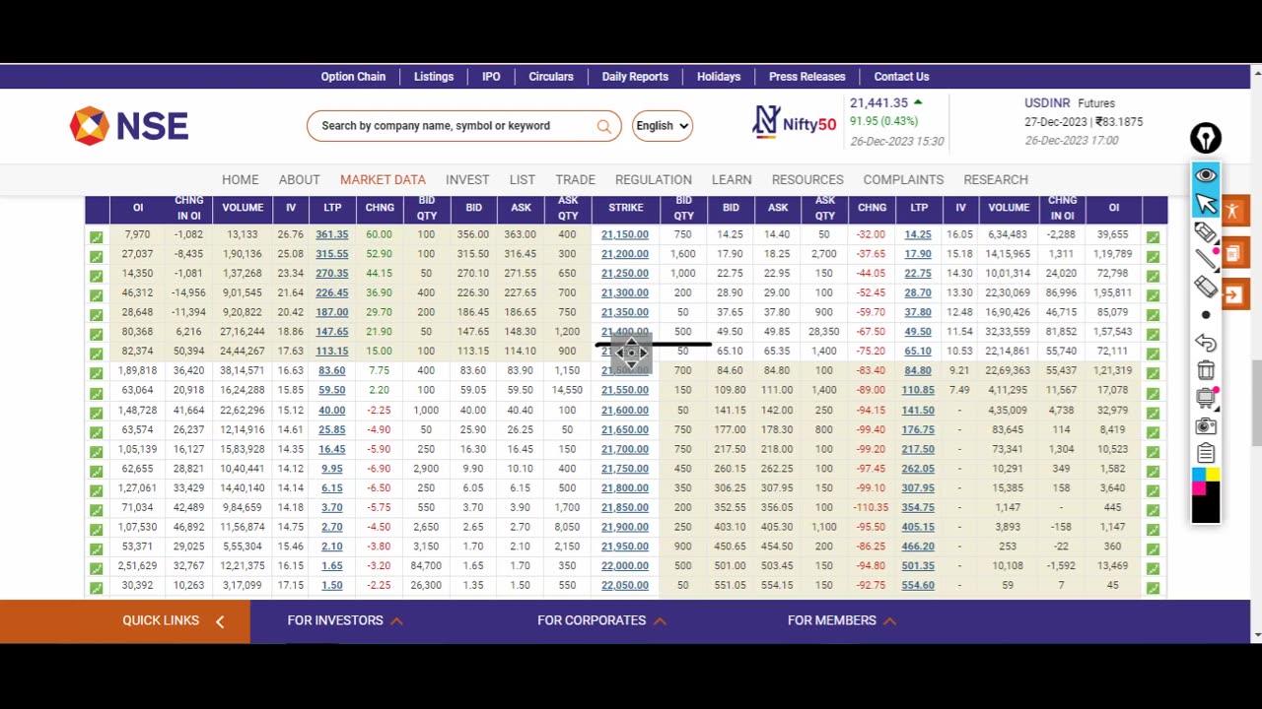Viewport: 1262px width, 709px height.
Task: Choose the black dot brush size
Action: pyautogui.click(x=1206, y=315)
